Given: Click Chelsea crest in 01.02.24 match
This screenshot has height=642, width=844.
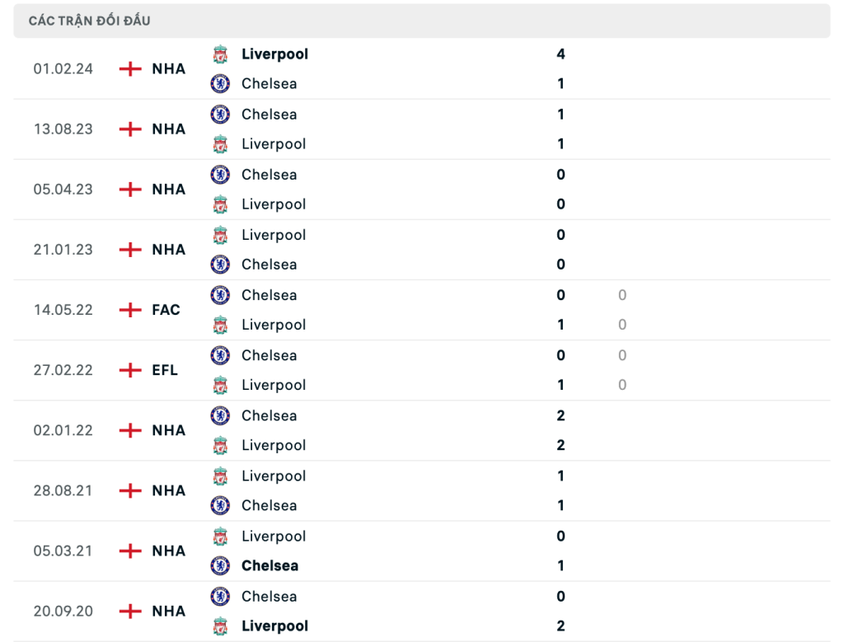Looking at the screenshot, I should [220, 83].
